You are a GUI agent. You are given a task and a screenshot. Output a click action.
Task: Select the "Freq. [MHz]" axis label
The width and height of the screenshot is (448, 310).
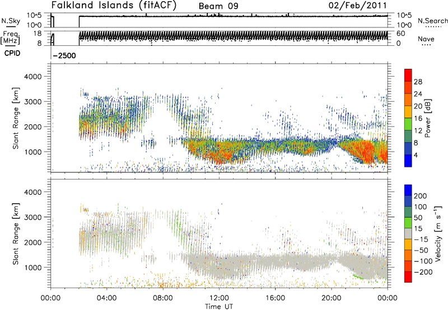[10, 37]
